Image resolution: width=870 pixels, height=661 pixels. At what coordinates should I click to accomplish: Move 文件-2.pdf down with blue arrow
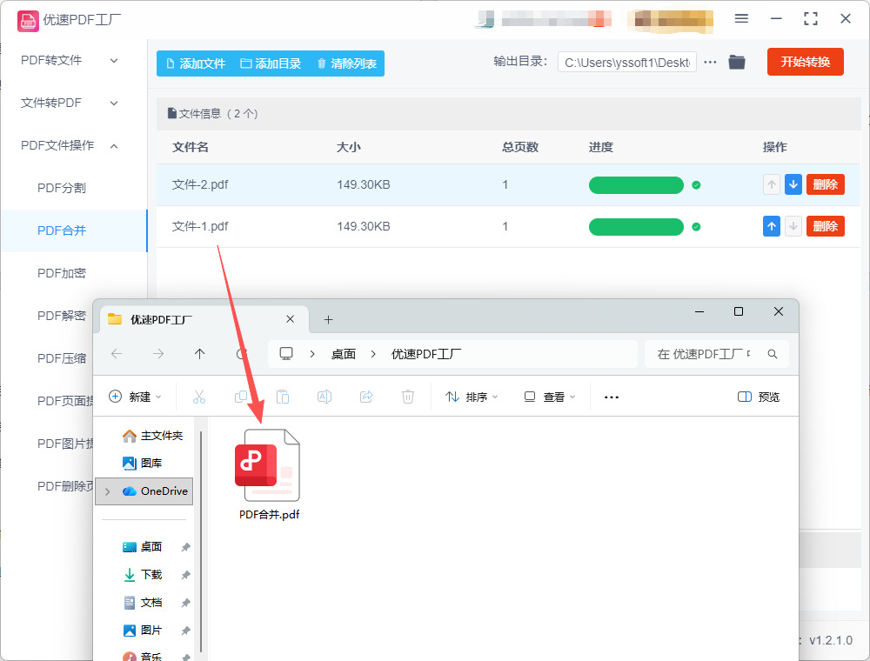tap(793, 184)
